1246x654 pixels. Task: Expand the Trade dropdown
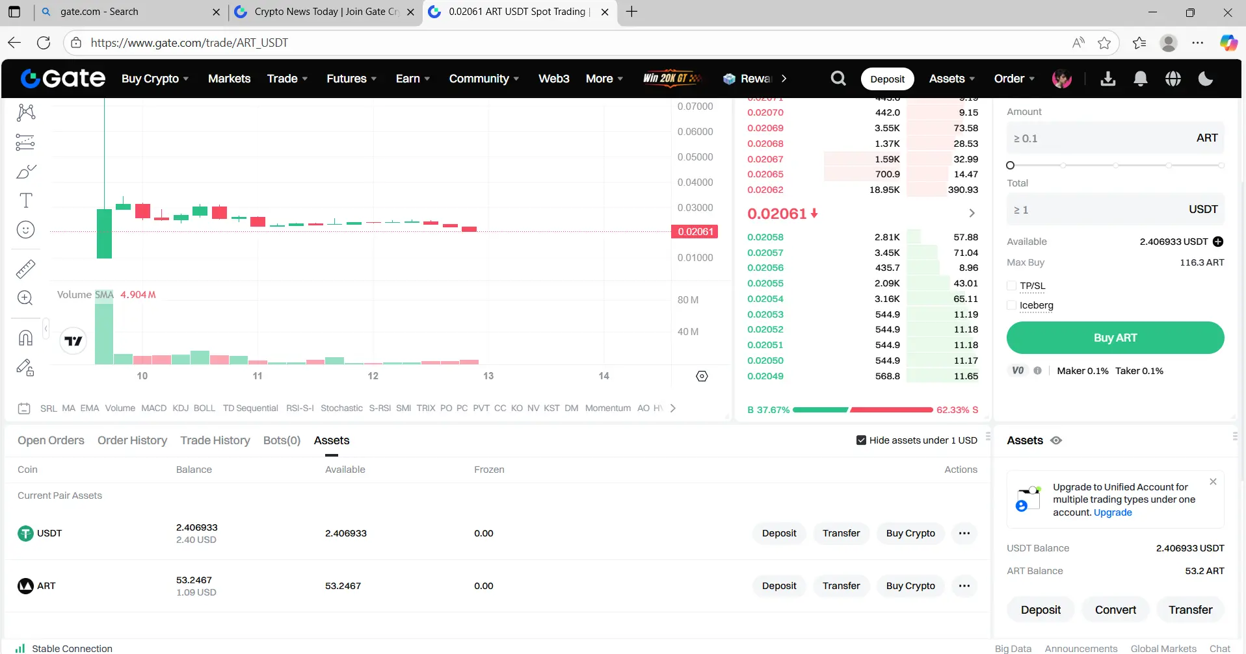click(x=287, y=79)
